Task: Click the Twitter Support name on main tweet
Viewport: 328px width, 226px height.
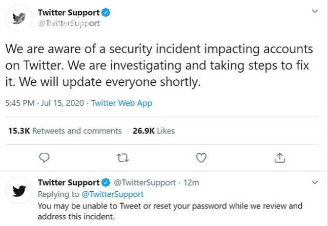Action: point(69,12)
